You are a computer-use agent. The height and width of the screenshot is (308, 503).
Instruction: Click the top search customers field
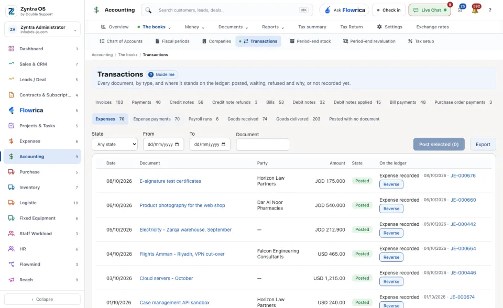[x=227, y=10]
